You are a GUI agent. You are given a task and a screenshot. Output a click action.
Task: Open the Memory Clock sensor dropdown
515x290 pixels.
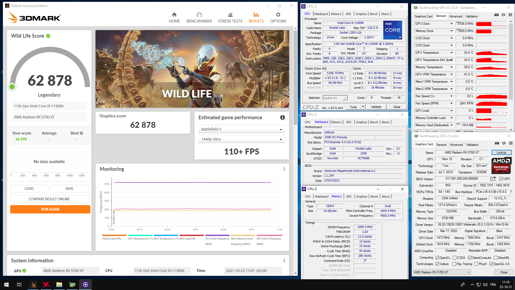point(451,31)
